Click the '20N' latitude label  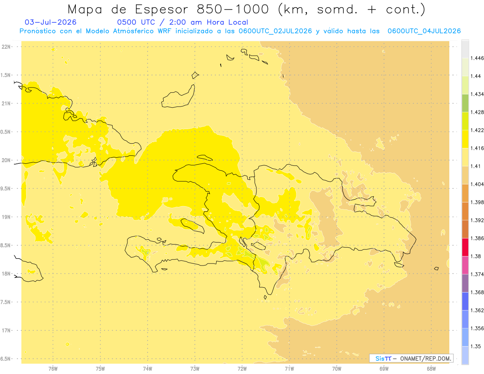[6, 161]
